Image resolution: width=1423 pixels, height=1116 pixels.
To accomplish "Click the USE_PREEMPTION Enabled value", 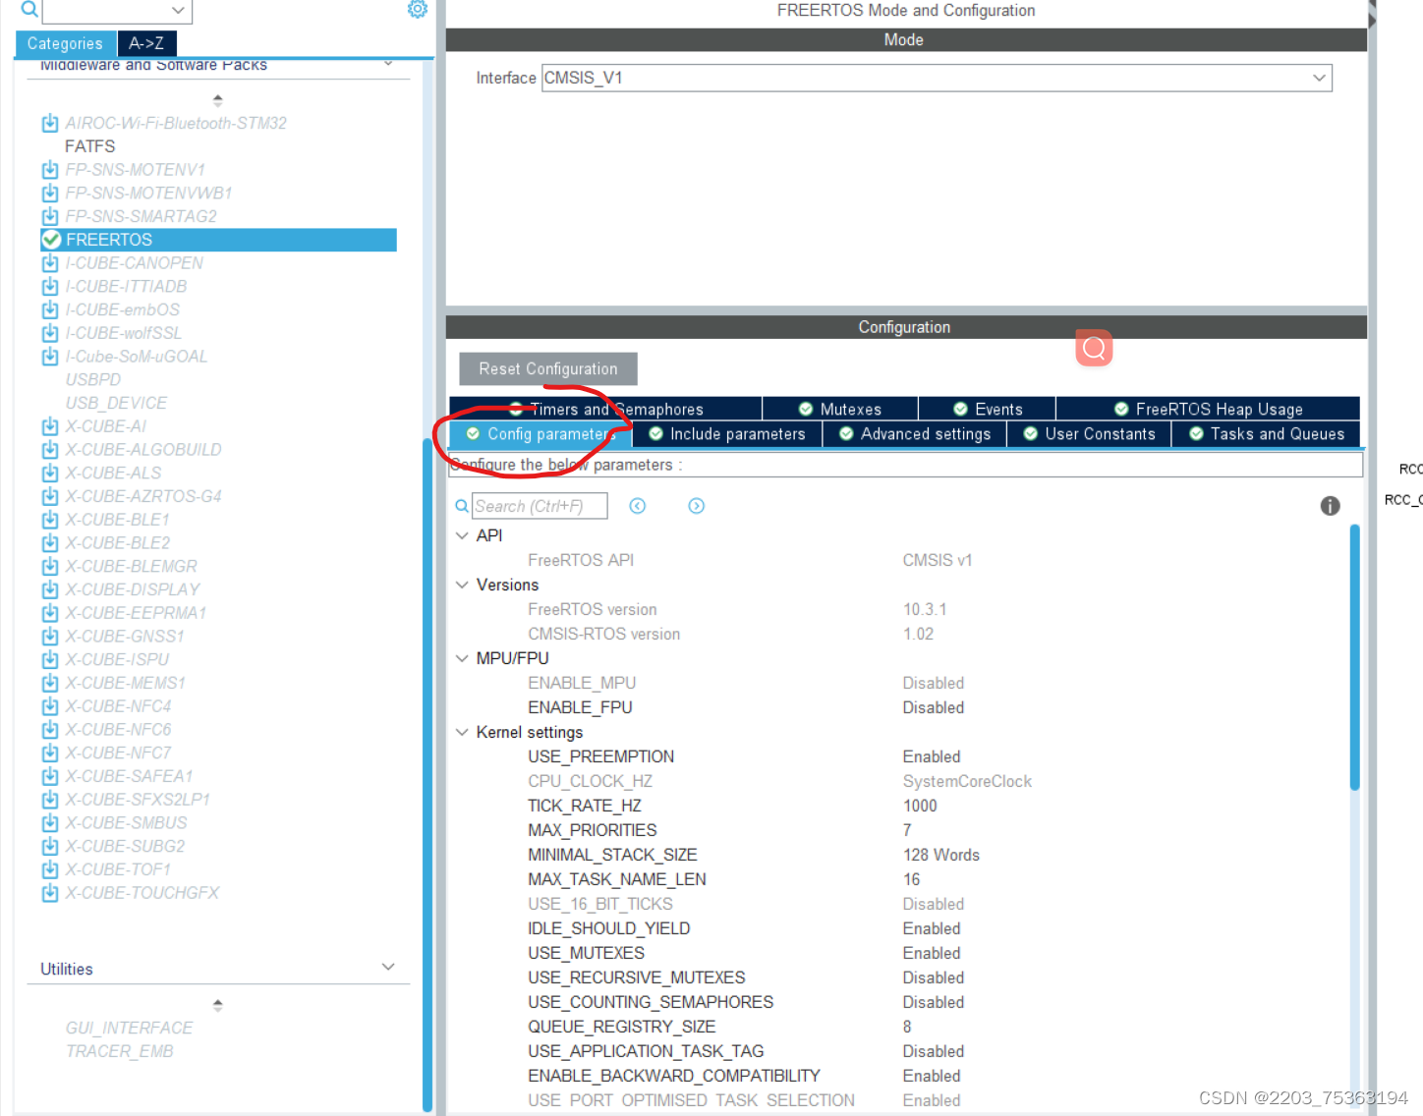I will tap(932, 756).
